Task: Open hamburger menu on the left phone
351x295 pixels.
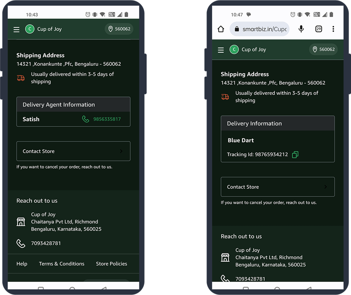Action: pos(16,29)
